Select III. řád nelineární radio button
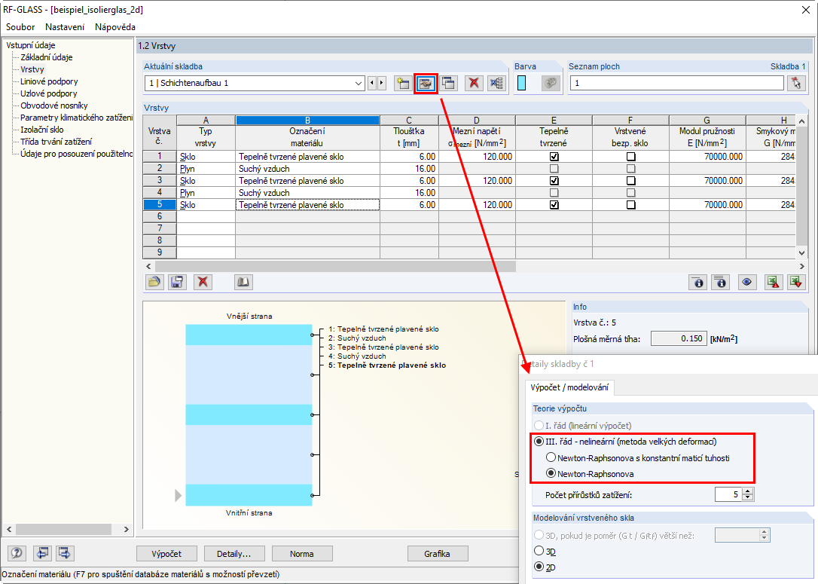Image resolution: width=818 pixels, height=584 pixels. tap(539, 442)
